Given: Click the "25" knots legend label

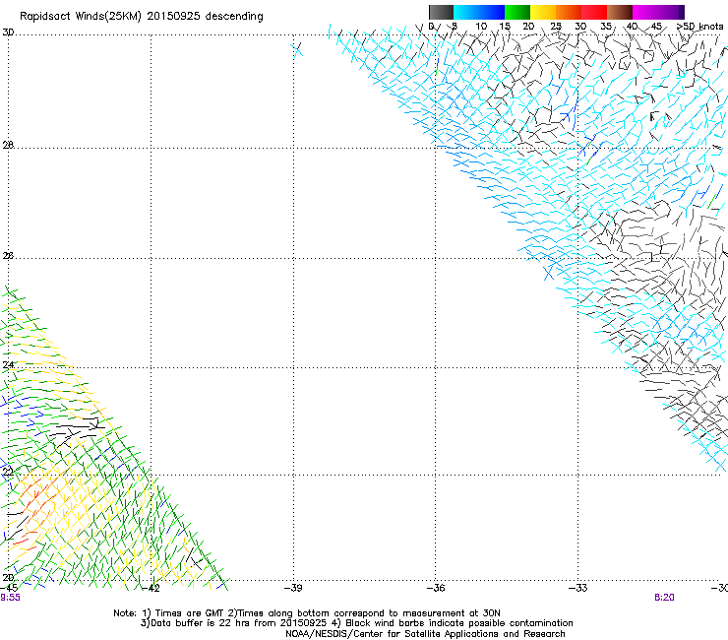Looking at the screenshot, I should coord(556,27).
